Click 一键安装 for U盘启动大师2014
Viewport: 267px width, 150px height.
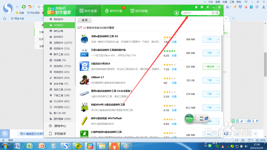[209, 66]
